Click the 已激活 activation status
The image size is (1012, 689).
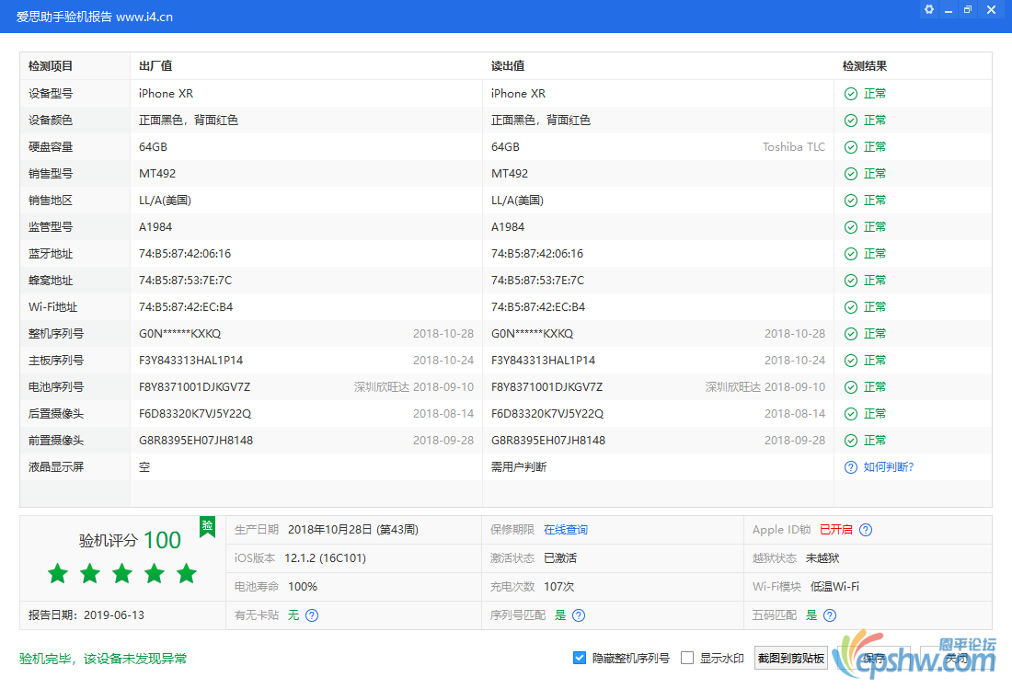(560, 558)
